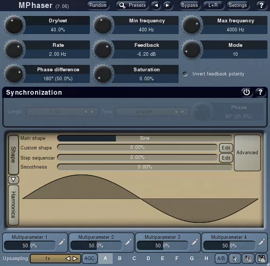
Task: Edit the Step sequencer
Action: (226, 158)
